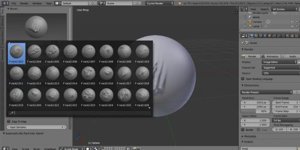Click the Render button
This screenshot has height=150, width=300.
pos(250,57)
